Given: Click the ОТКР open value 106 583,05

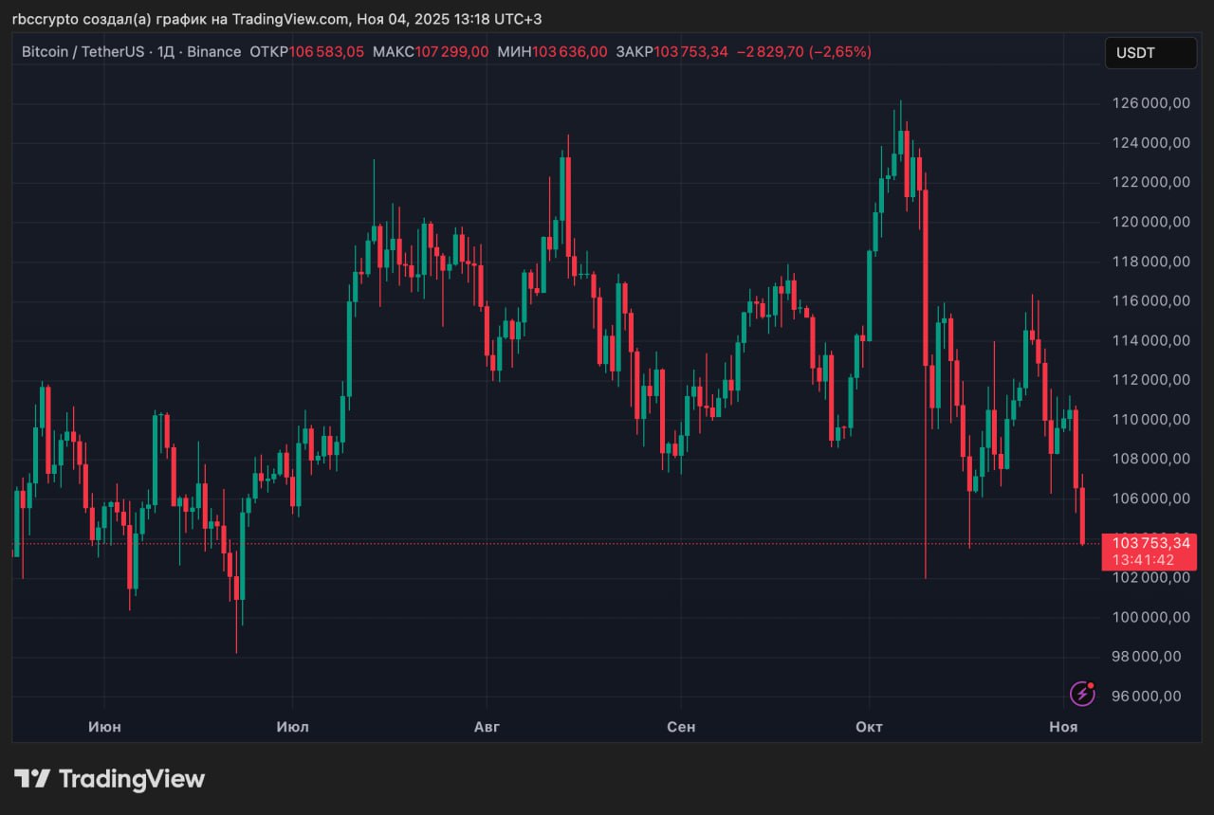Looking at the screenshot, I should [327, 52].
